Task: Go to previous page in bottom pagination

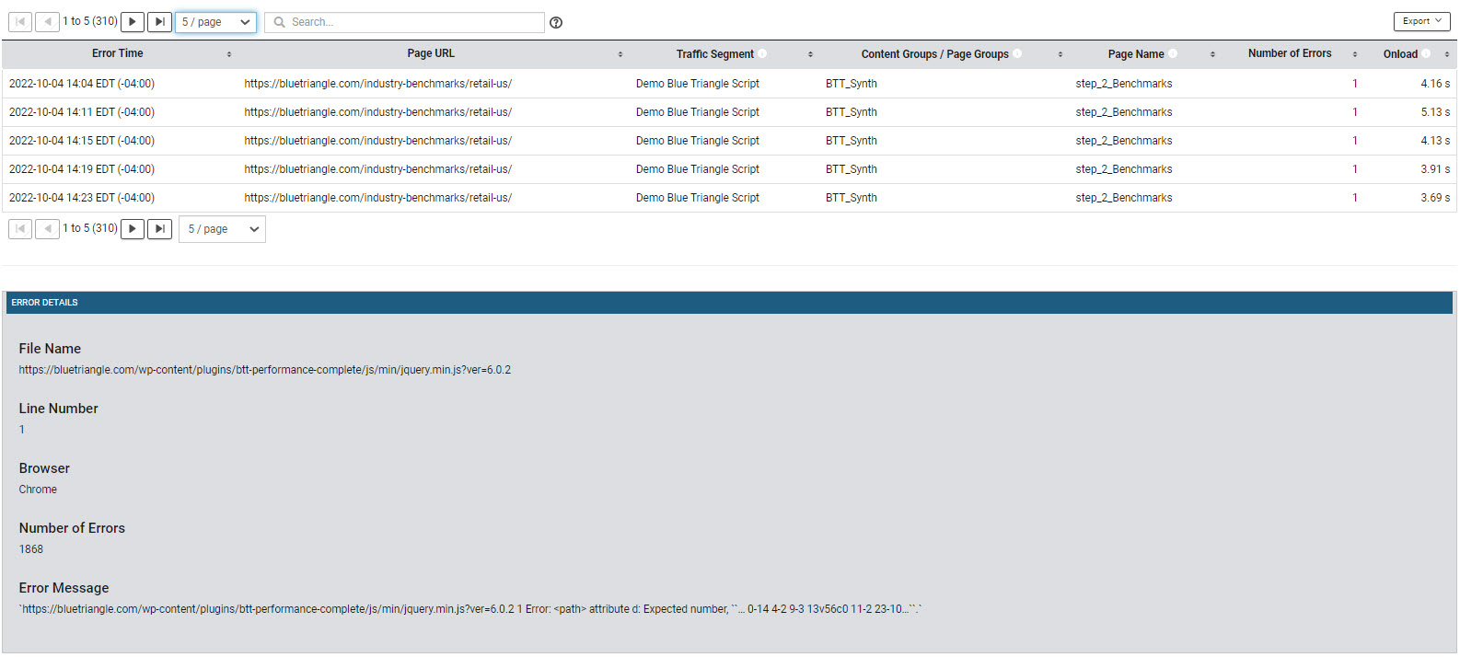Action: (x=47, y=228)
